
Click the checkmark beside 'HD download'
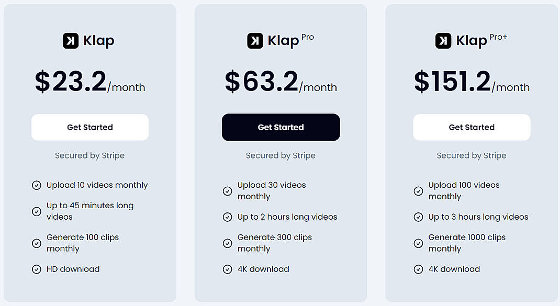[36, 269]
